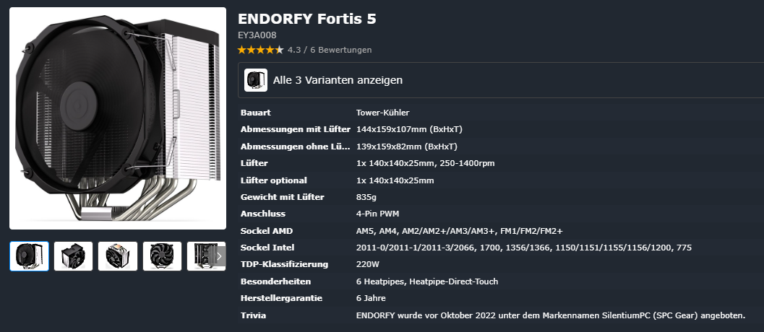Click the variant cooler icon

(x=256, y=80)
